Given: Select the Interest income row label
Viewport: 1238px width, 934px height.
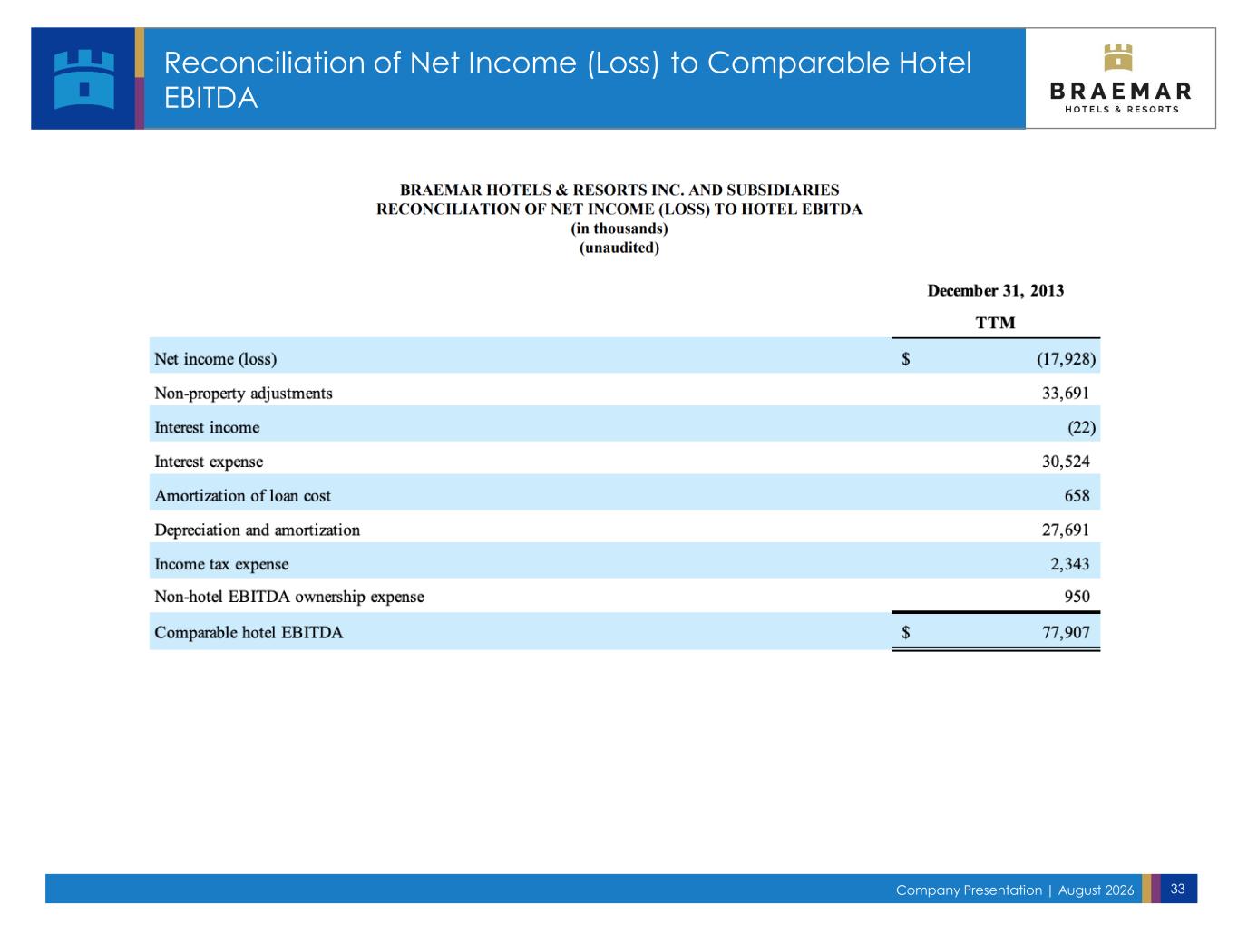Looking at the screenshot, I should 207,427.
